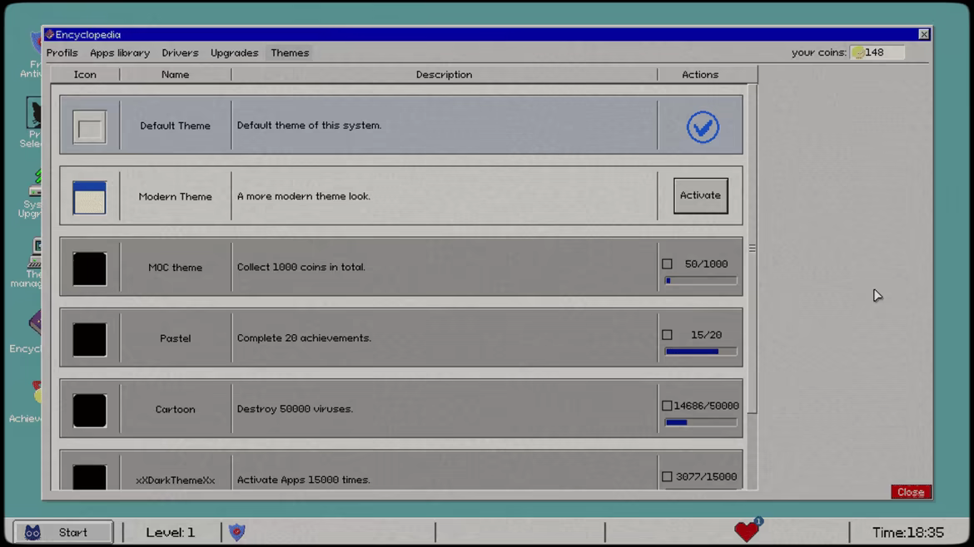Click the themes list scrollbar handle
Viewport: 974px width, 547px height.
coord(753,249)
